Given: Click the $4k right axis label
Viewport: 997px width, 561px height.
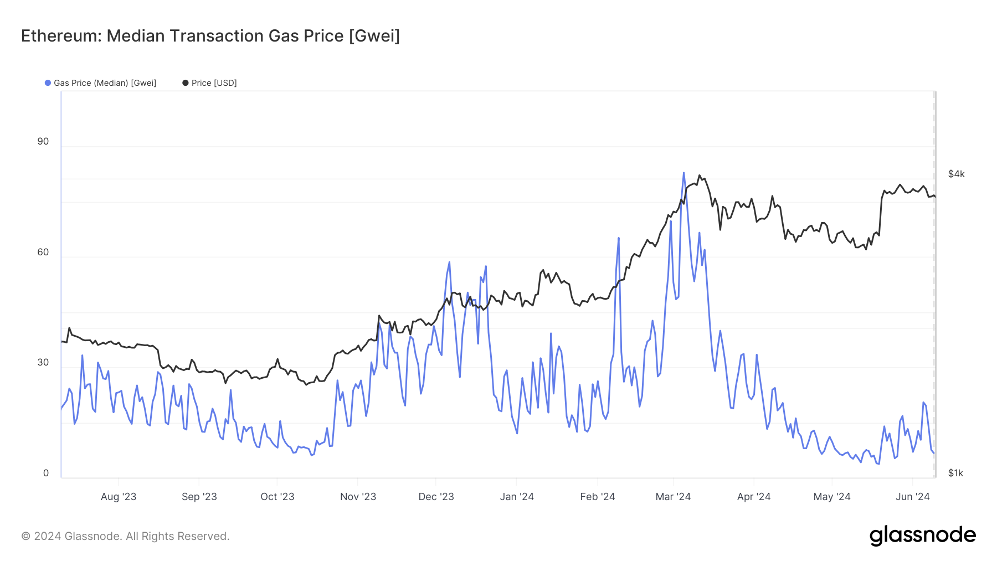Looking at the screenshot, I should [x=957, y=174].
